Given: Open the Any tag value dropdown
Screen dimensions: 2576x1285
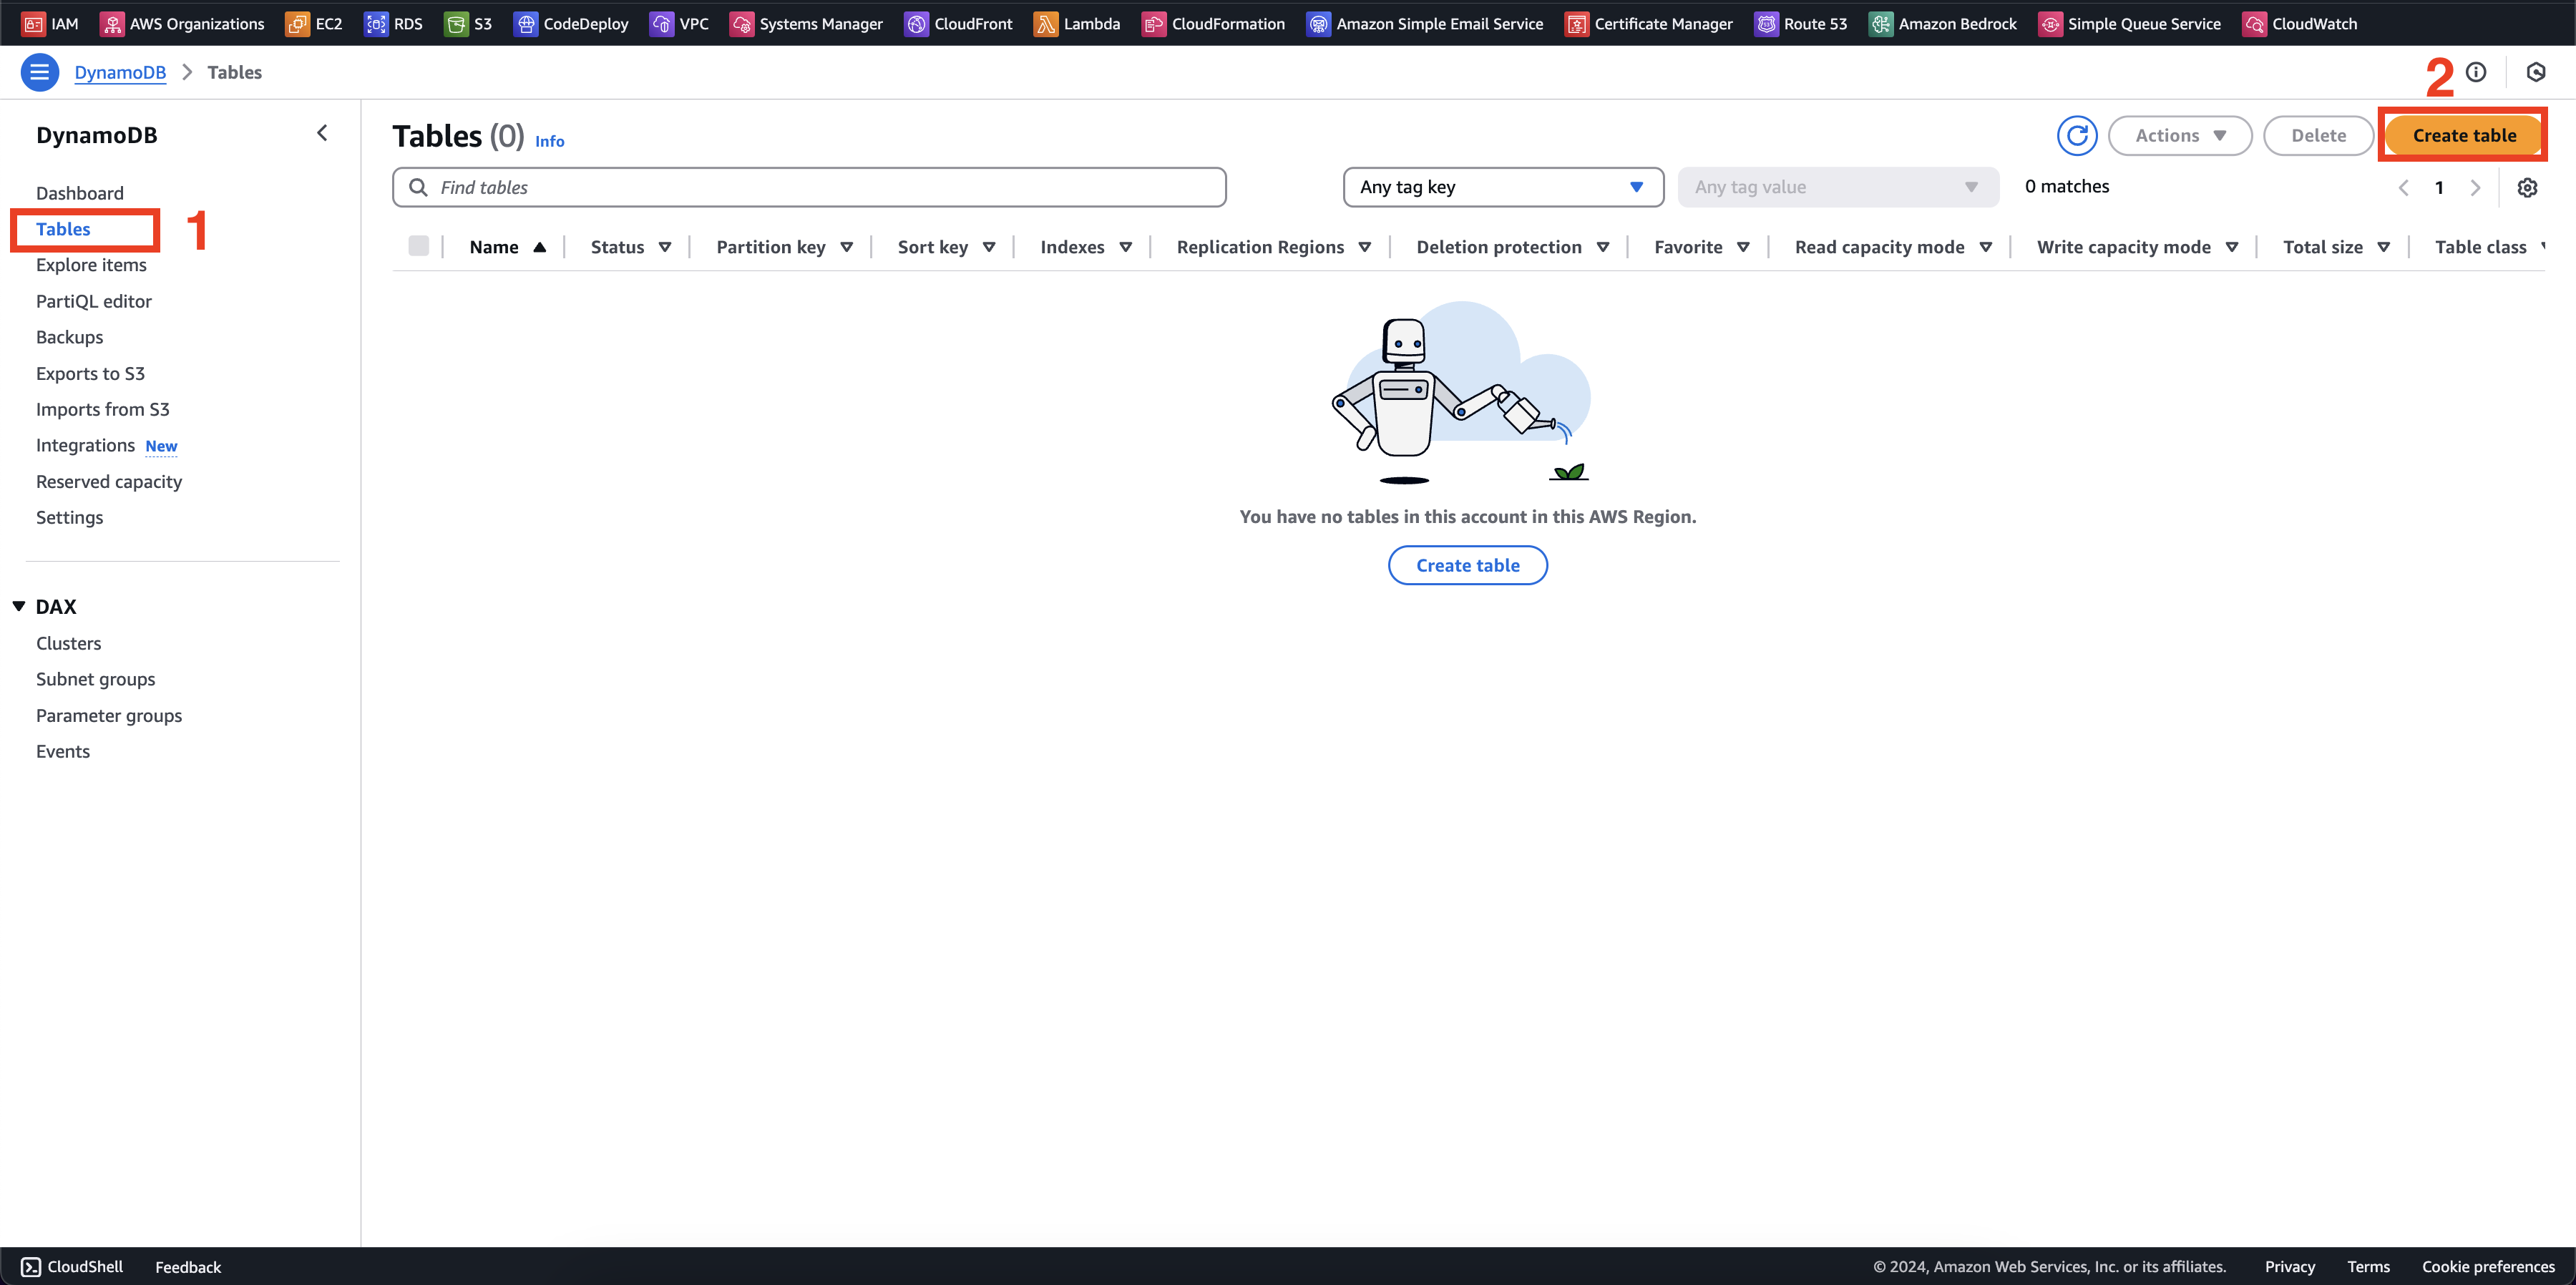Looking at the screenshot, I should pyautogui.click(x=1838, y=187).
